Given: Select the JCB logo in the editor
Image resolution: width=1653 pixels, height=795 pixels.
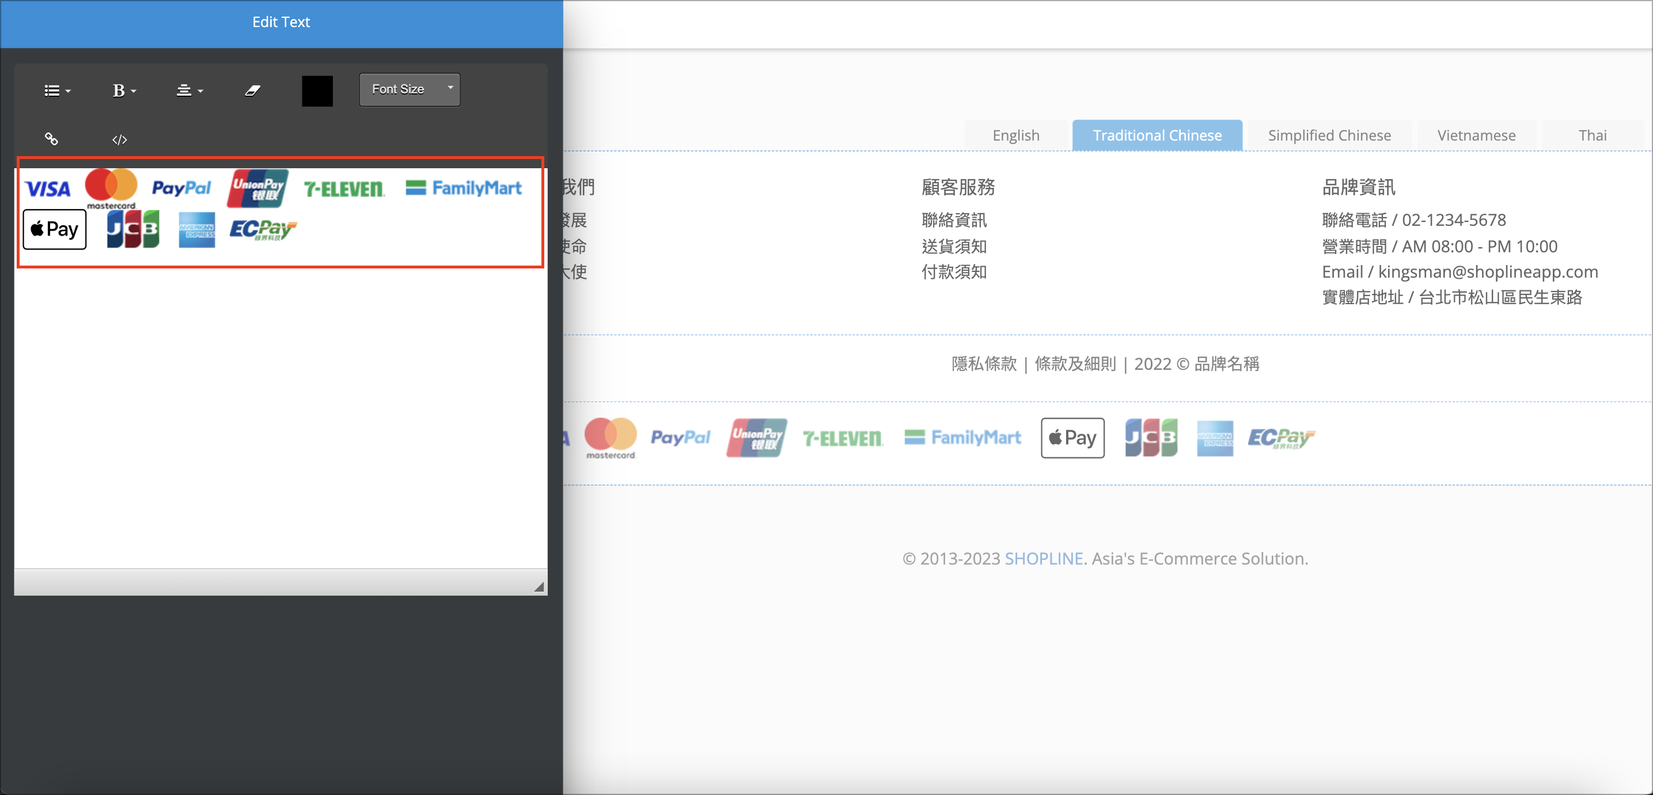Looking at the screenshot, I should (133, 229).
